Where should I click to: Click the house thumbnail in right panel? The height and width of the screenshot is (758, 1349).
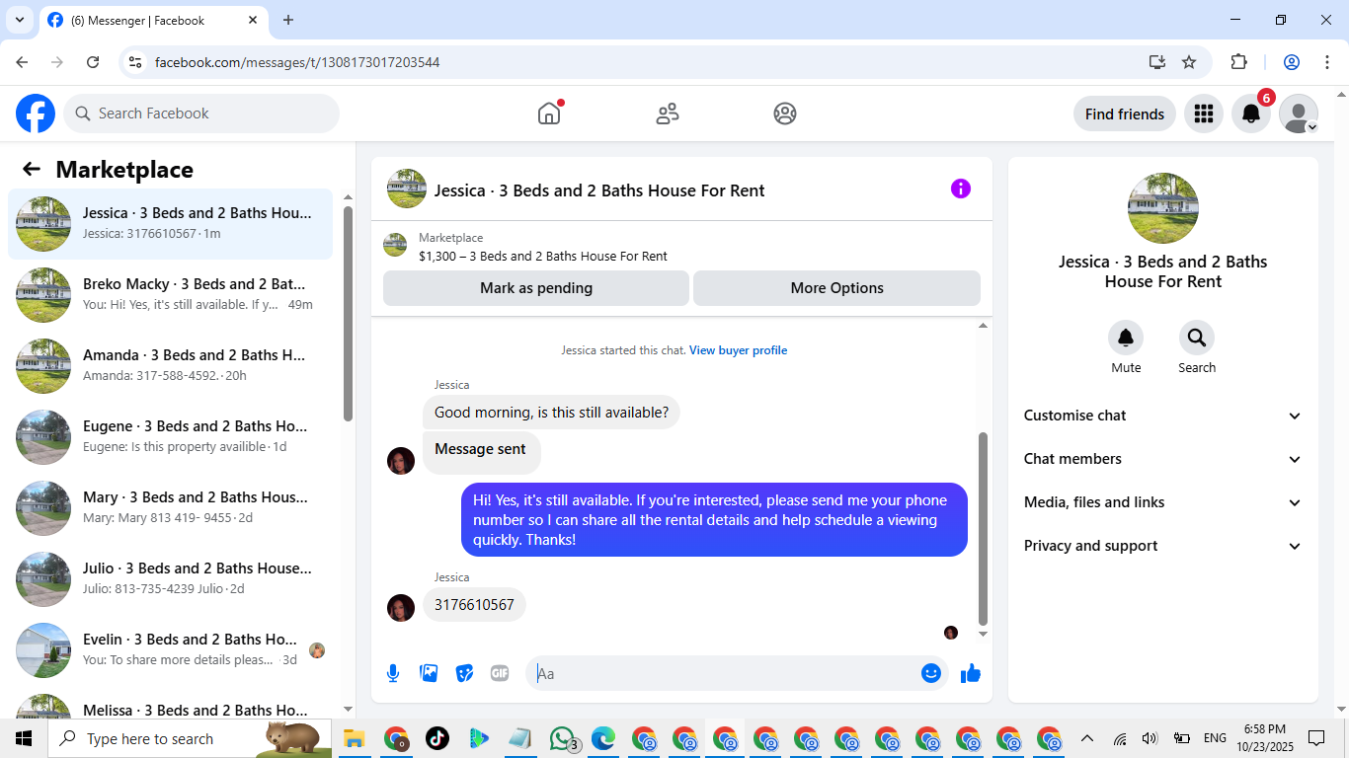(1163, 208)
